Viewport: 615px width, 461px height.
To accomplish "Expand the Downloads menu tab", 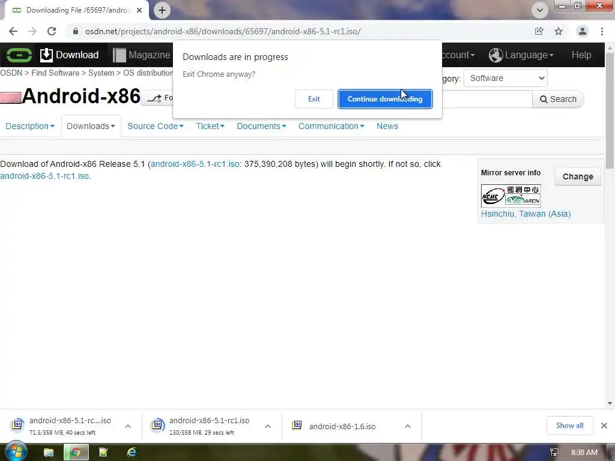I will pyautogui.click(x=91, y=126).
